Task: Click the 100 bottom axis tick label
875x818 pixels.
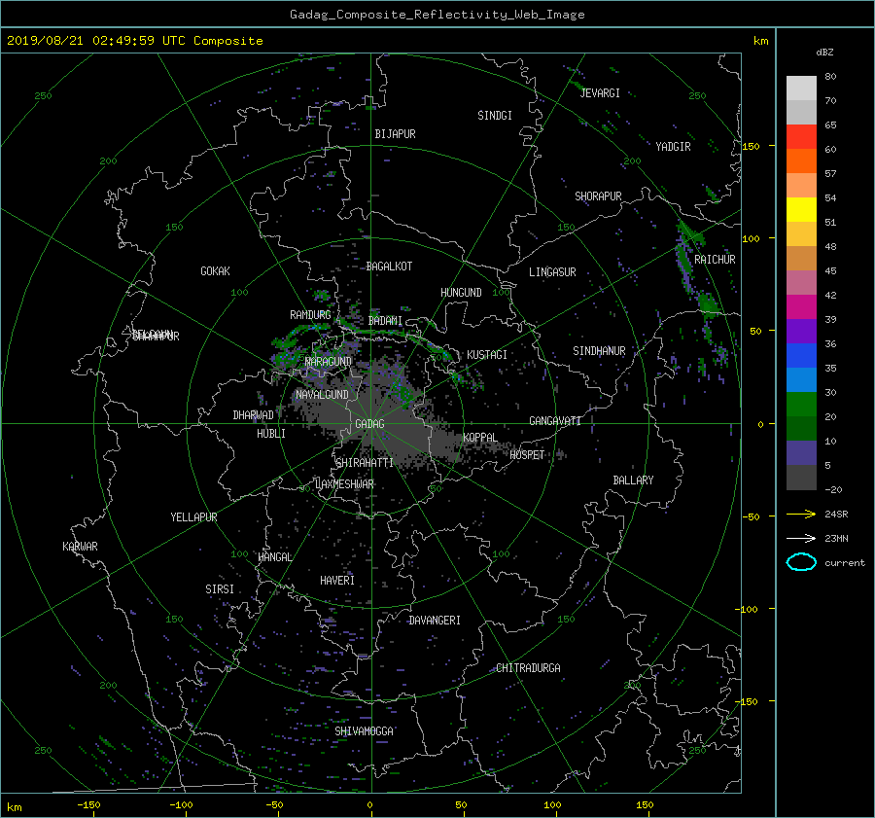Action: coord(552,805)
